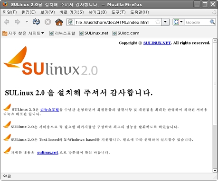Open the 보기(V) menu
This screenshot has height=181, width=218.
pyautogui.click(x=47, y=12)
